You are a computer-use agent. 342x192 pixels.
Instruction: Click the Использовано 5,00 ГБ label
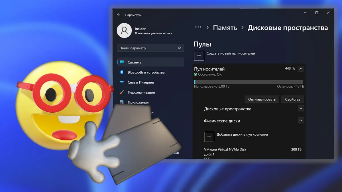tap(212, 86)
